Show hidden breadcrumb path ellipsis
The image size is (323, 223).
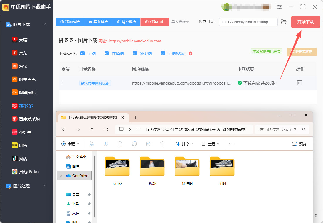tap(139, 129)
